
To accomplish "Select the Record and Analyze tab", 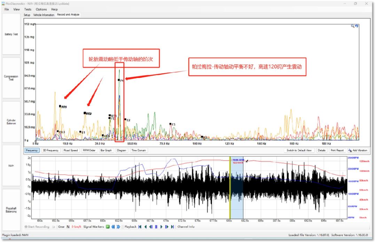I will (x=68, y=15).
